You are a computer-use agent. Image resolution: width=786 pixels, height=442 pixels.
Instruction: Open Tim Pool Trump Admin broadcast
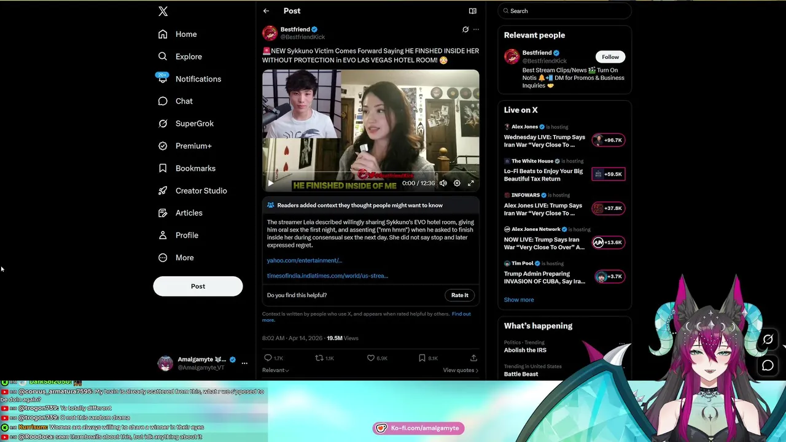[544, 277]
